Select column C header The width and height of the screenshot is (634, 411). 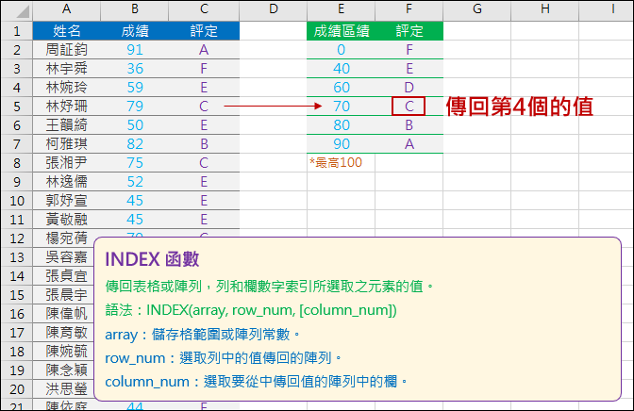tap(204, 9)
